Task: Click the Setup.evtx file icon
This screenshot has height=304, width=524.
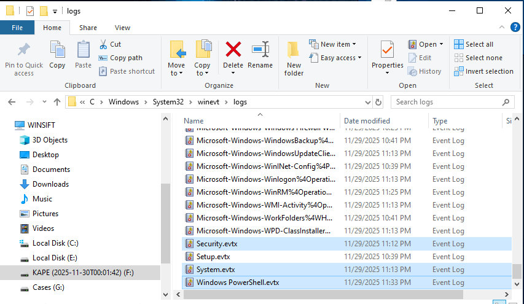Action: (189, 257)
